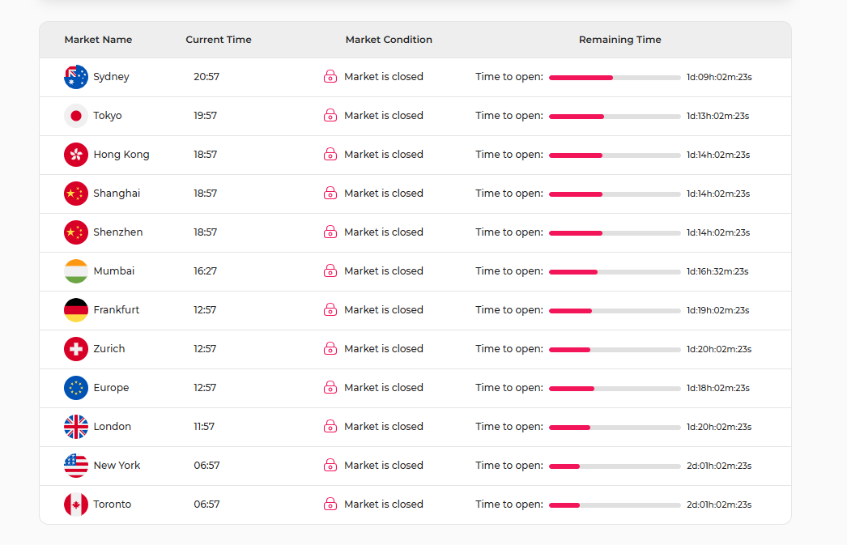The height and width of the screenshot is (545, 847).
Task: Click the Shenzhen market name
Action: pos(118,232)
